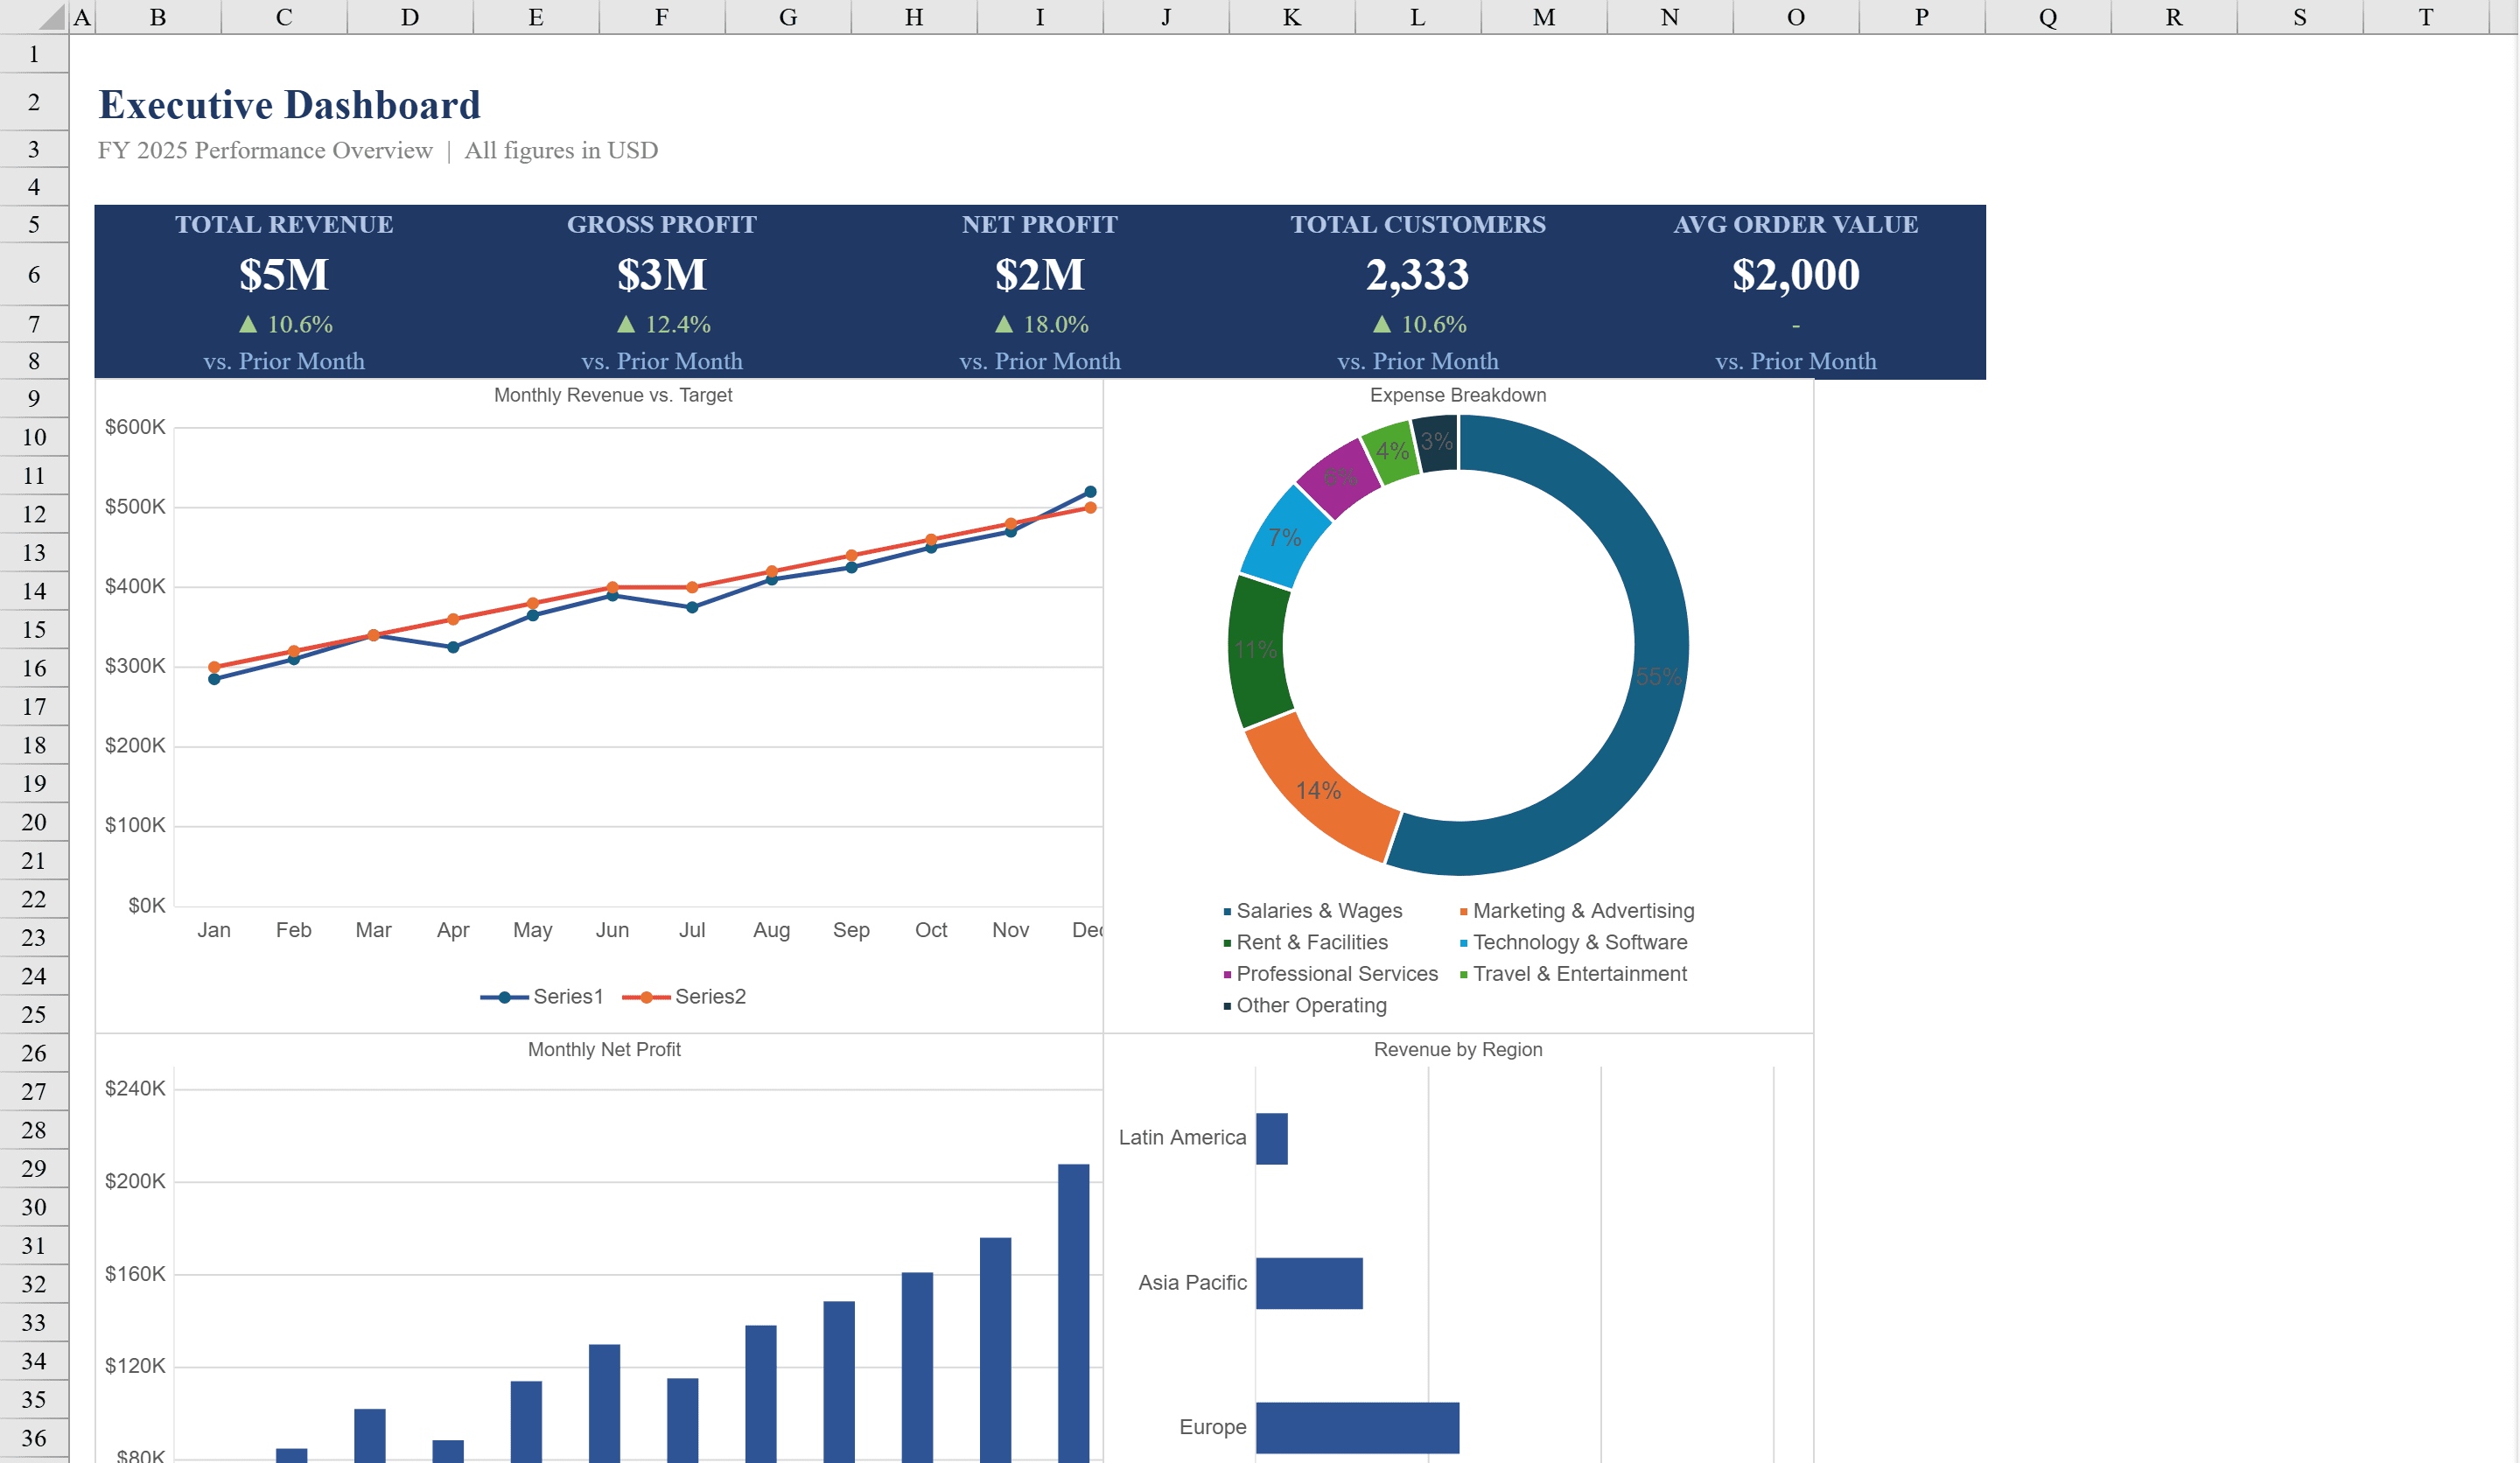Click the Series1 legend entry
Viewport: 2520px width, 1463px height.
[566, 996]
